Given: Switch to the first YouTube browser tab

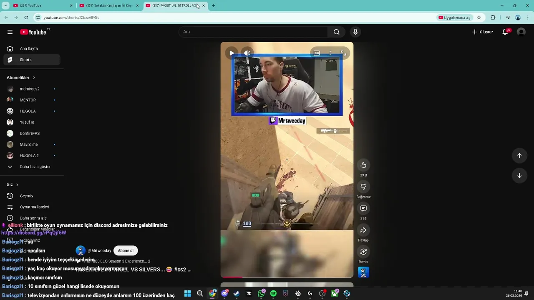Looking at the screenshot, I should coord(42,6).
